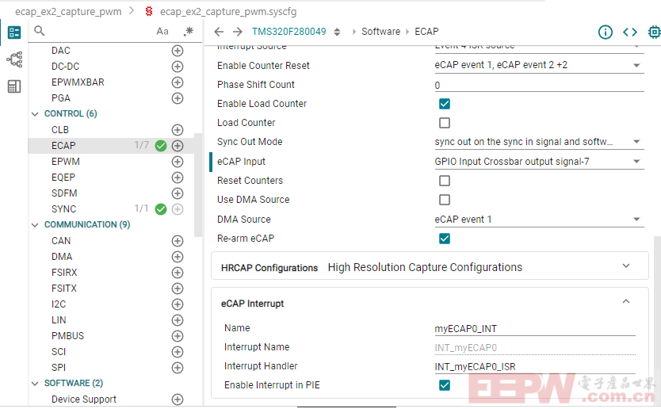
Task: Select SYNC module in tree
Action: 63,209
